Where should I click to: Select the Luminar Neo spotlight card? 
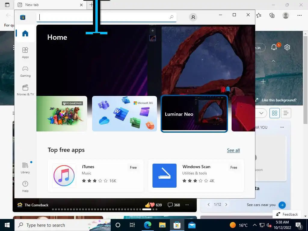[x=194, y=114]
